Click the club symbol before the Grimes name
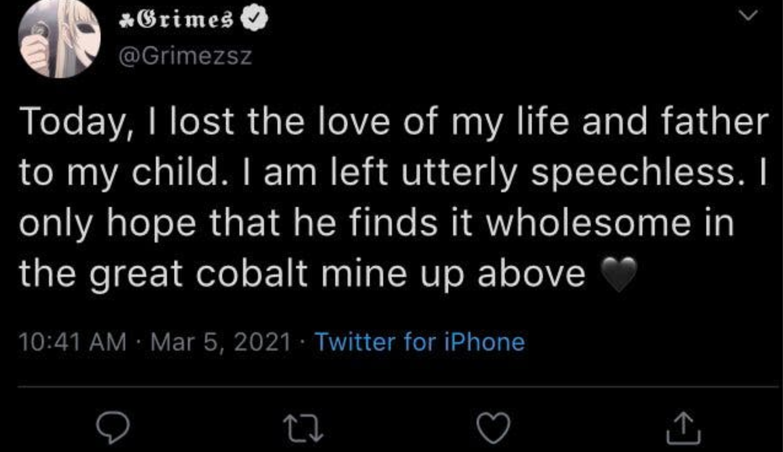 click(125, 21)
